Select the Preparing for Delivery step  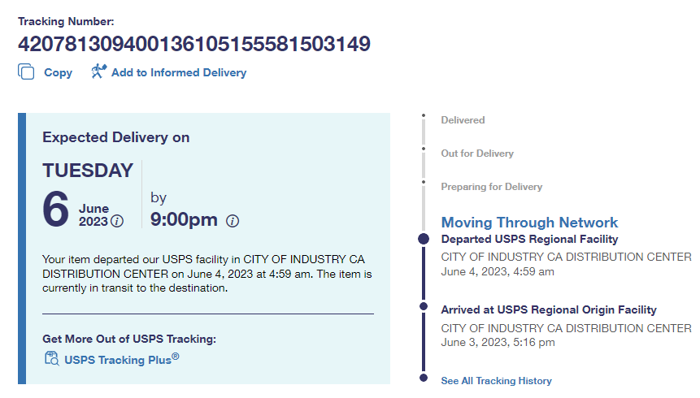491,187
